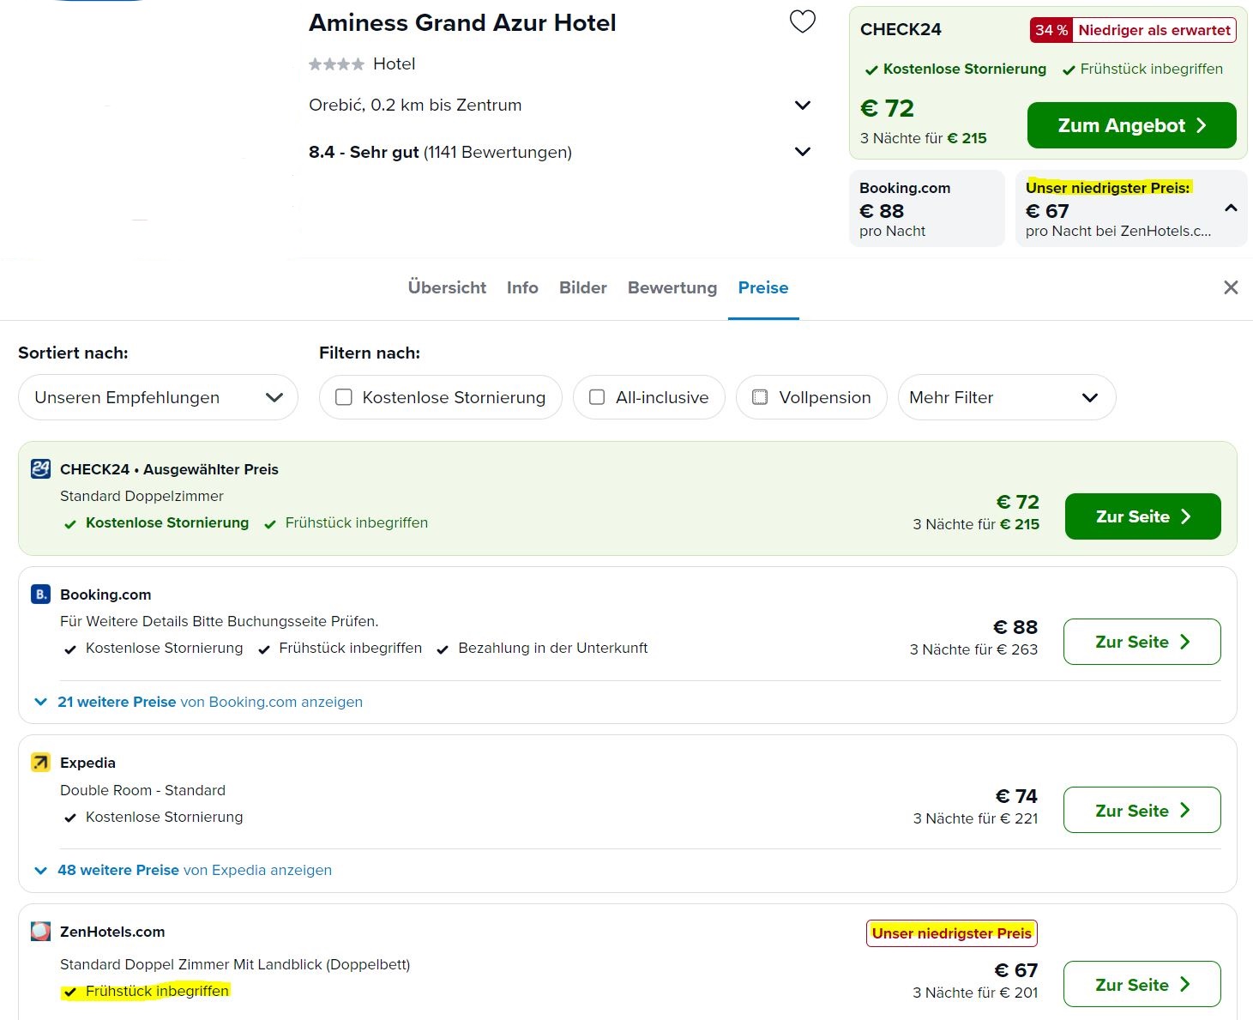Expand the Orebić location details chevron
1253x1020 pixels.
pos(803,106)
